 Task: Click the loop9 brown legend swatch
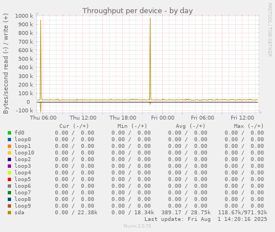click(9, 206)
